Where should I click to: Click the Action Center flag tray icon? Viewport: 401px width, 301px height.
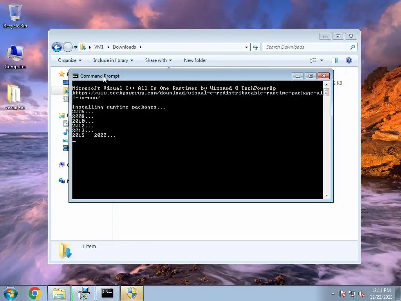[x=342, y=294]
